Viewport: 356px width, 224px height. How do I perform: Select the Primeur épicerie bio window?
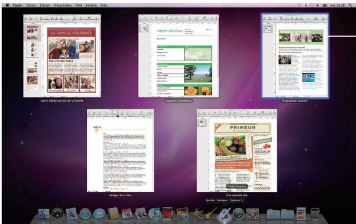[x=237, y=151]
